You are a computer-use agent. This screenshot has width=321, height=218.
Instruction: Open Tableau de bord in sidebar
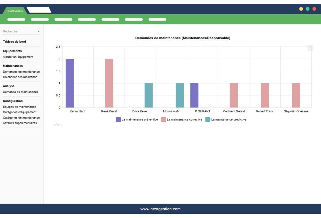click(14, 42)
